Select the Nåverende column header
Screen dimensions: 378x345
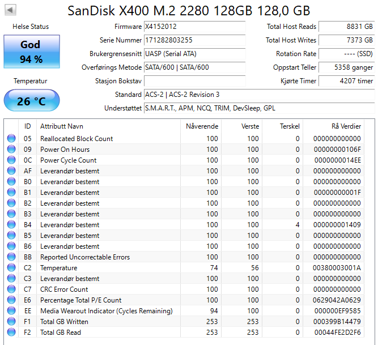[201, 126]
